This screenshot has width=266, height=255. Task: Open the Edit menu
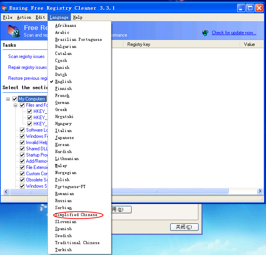point(40,17)
